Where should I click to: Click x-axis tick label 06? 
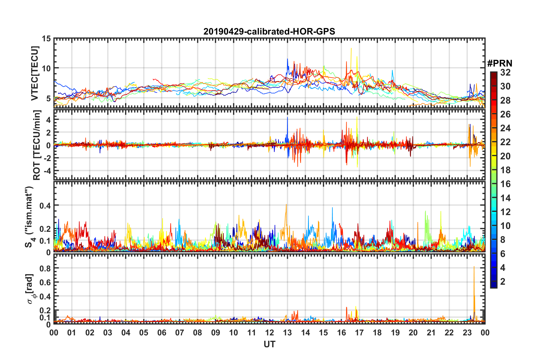(x=162, y=333)
